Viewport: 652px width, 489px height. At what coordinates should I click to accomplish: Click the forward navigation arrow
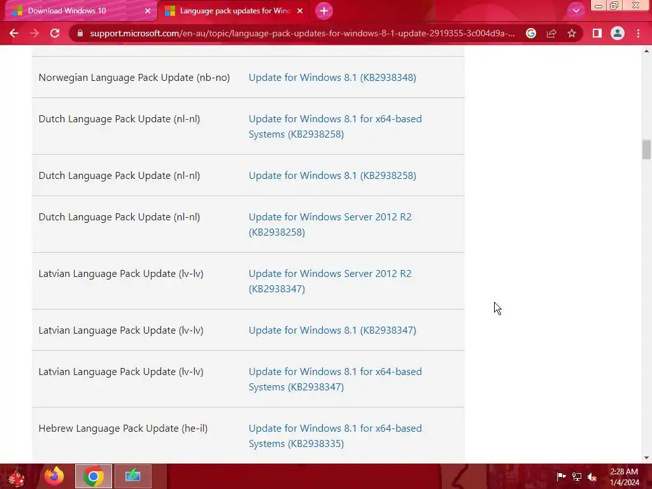tap(34, 33)
